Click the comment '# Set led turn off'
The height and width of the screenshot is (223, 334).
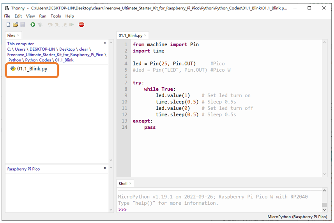[228, 108]
